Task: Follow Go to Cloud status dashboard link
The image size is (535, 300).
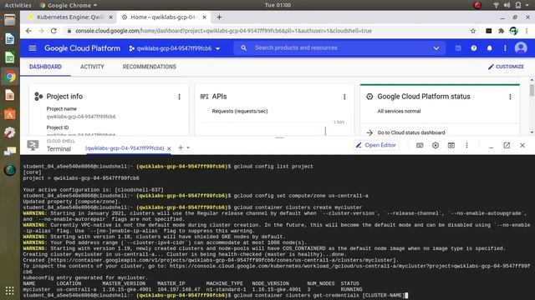Action: point(410,132)
